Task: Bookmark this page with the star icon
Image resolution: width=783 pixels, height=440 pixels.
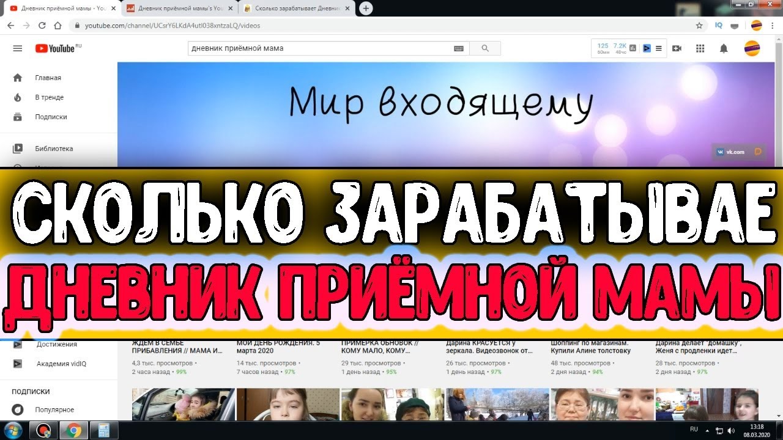Action: click(699, 26)
